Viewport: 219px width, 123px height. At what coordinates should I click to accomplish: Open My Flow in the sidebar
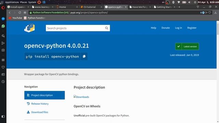tap(3, 43)
